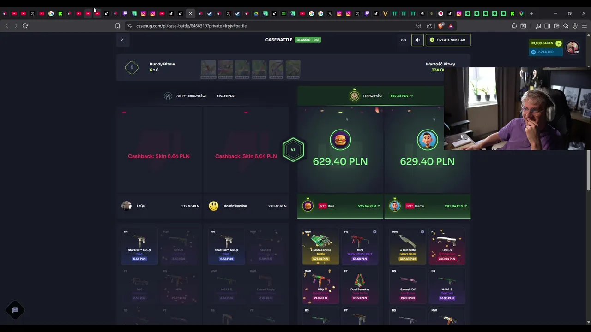591x332 pixels.
Task: Open the Brave Rewards triangle icon
Action: (x=451, y=26)
